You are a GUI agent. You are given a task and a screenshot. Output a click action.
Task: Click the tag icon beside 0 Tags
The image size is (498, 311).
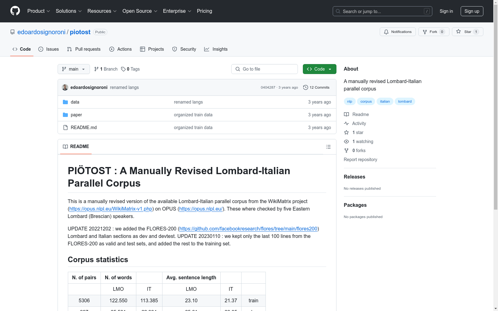coord(123,69)
